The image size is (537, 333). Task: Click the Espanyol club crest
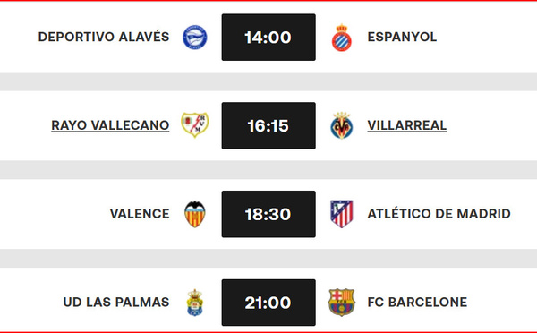click(x=342, y=38)
